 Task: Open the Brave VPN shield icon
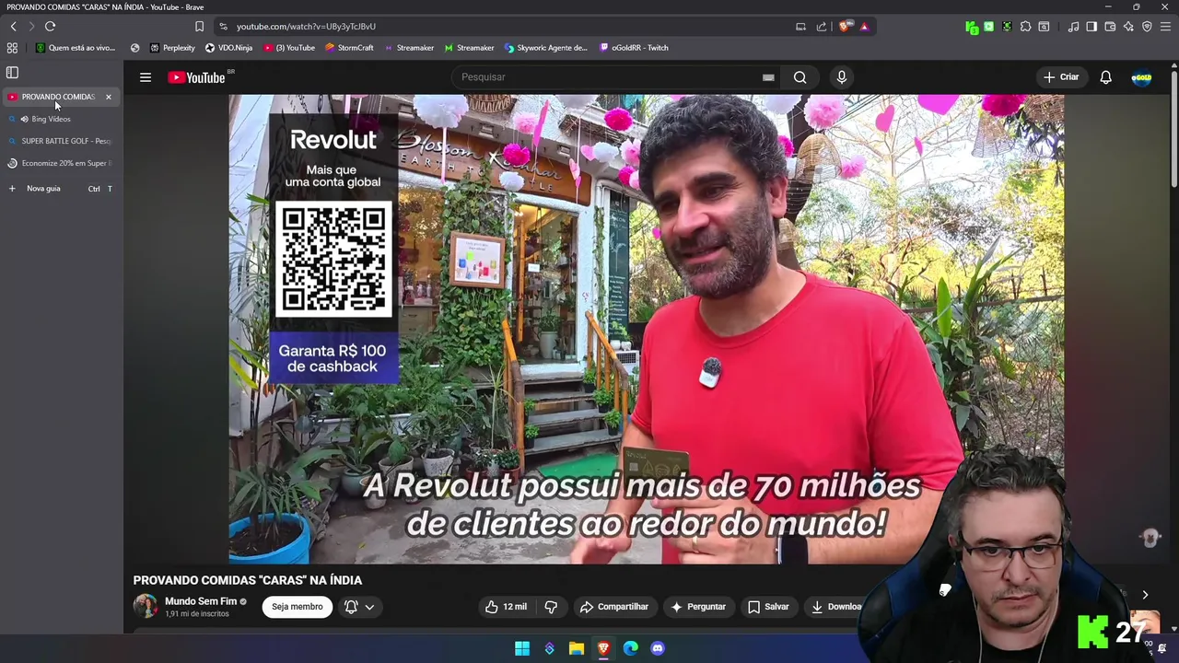point(1147,27)
